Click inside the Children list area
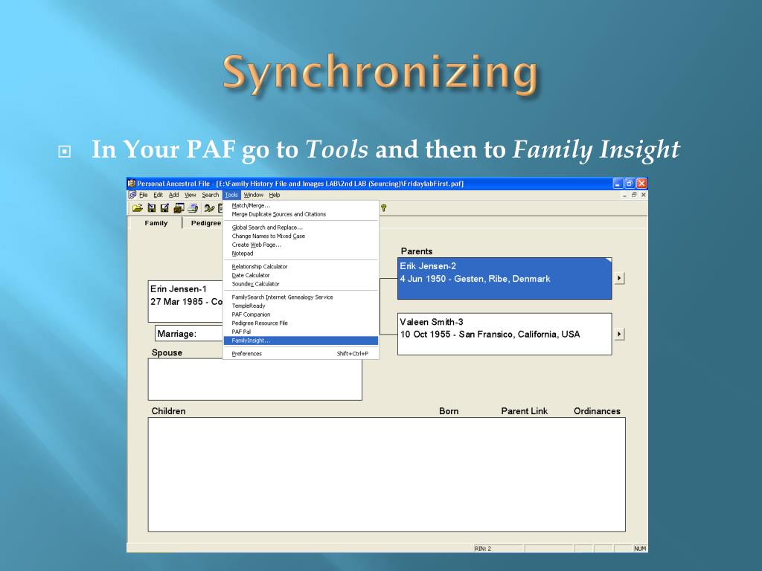 [387, 474]
